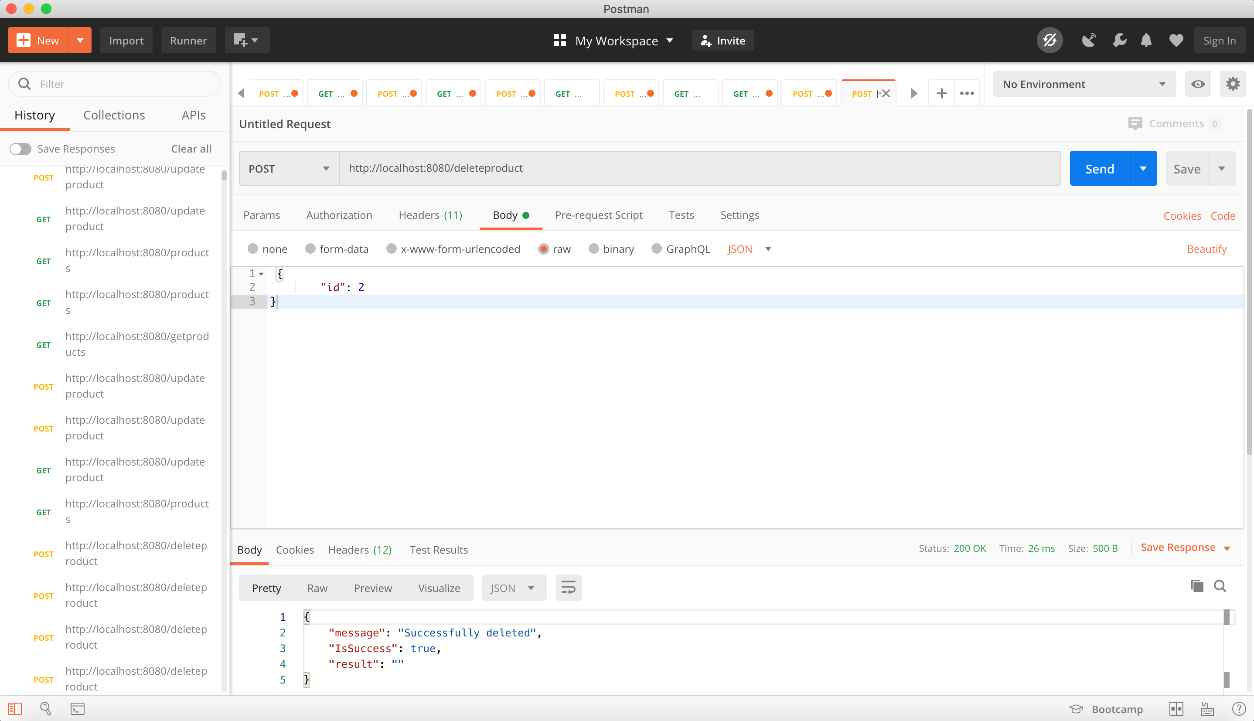Viewport: 1254px width, 721px height.
Task: Toggle line wrap icon in response viewer
Action: 568,587
